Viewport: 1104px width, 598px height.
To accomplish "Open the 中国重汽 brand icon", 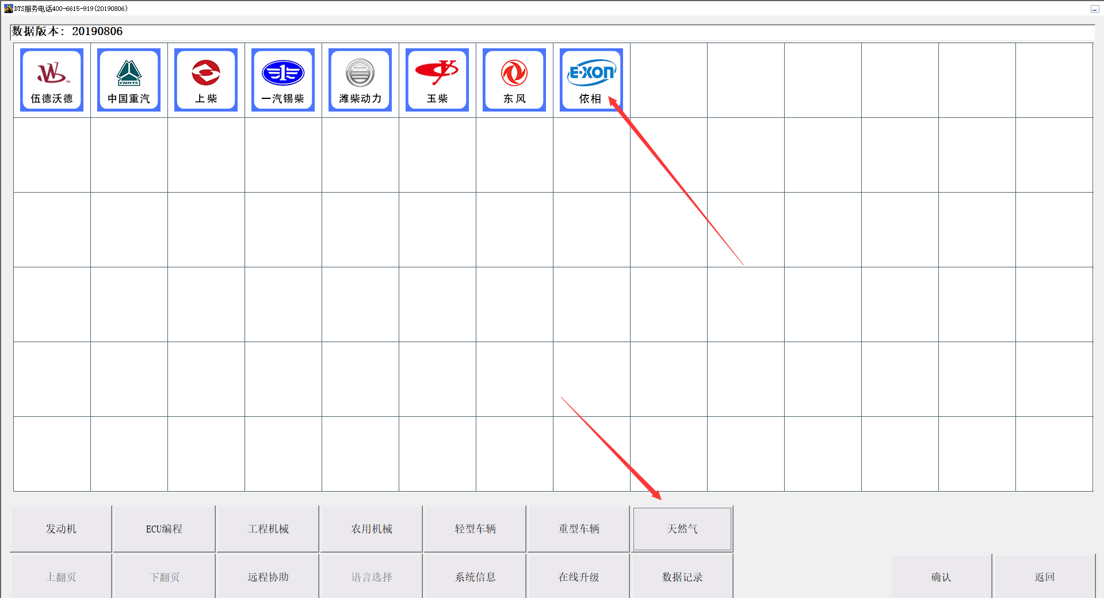I will 129,80.
